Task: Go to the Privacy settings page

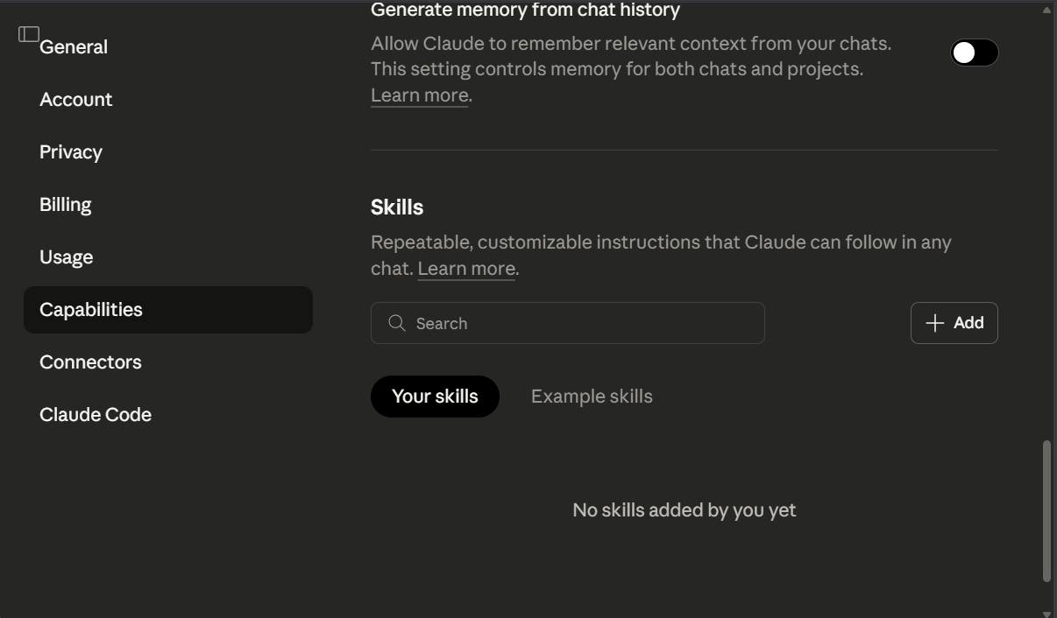Action: coord(70,151)
